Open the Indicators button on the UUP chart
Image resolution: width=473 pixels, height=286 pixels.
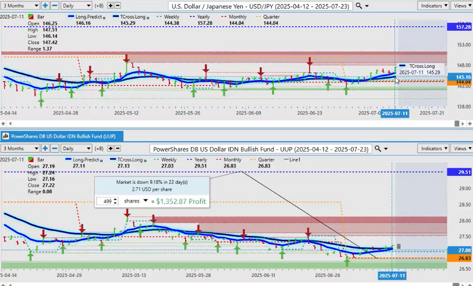pos(433,148)
